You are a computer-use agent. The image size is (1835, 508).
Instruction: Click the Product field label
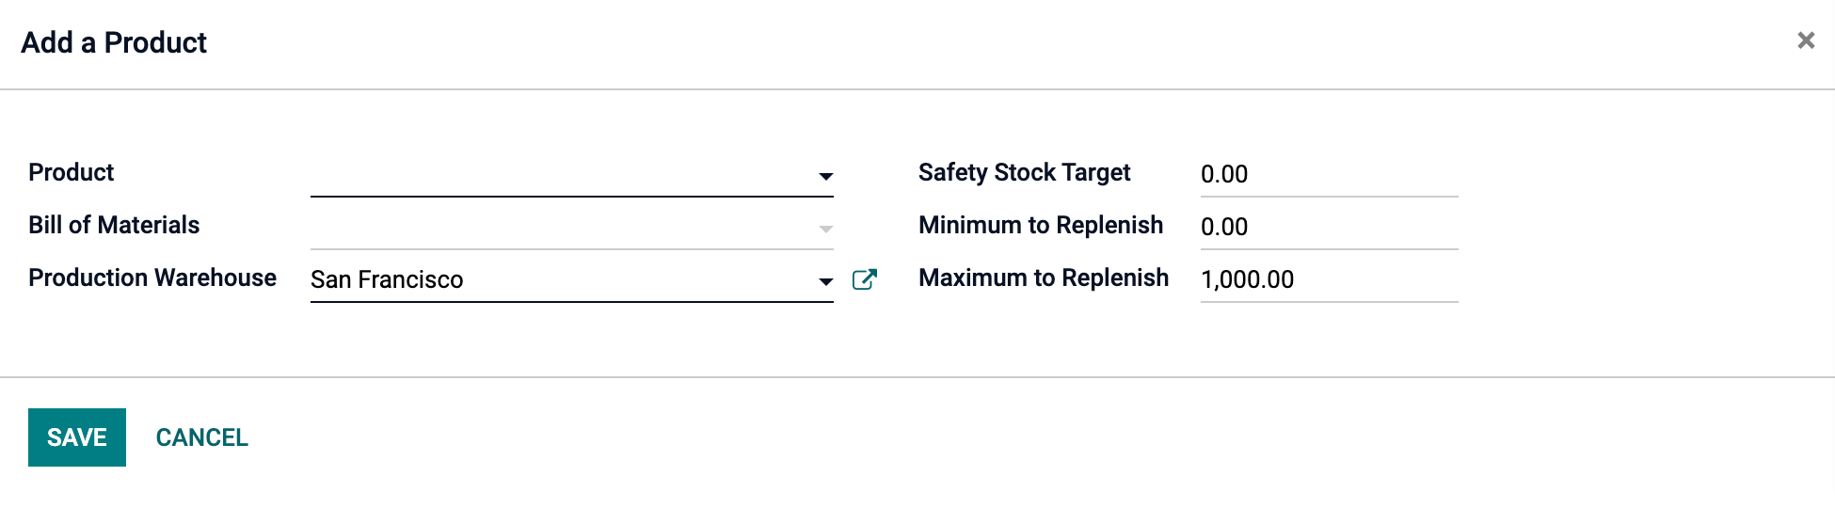pos(72,173)
